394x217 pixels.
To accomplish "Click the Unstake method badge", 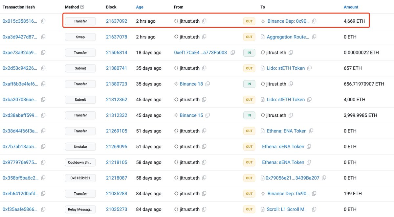I will tap(80, 147).
